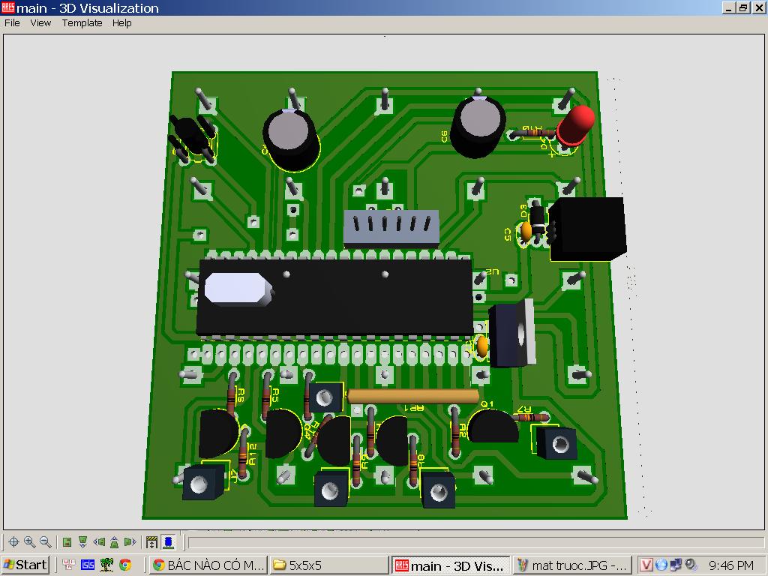Launch ISIS from the quick launch bar

(88, 565)
